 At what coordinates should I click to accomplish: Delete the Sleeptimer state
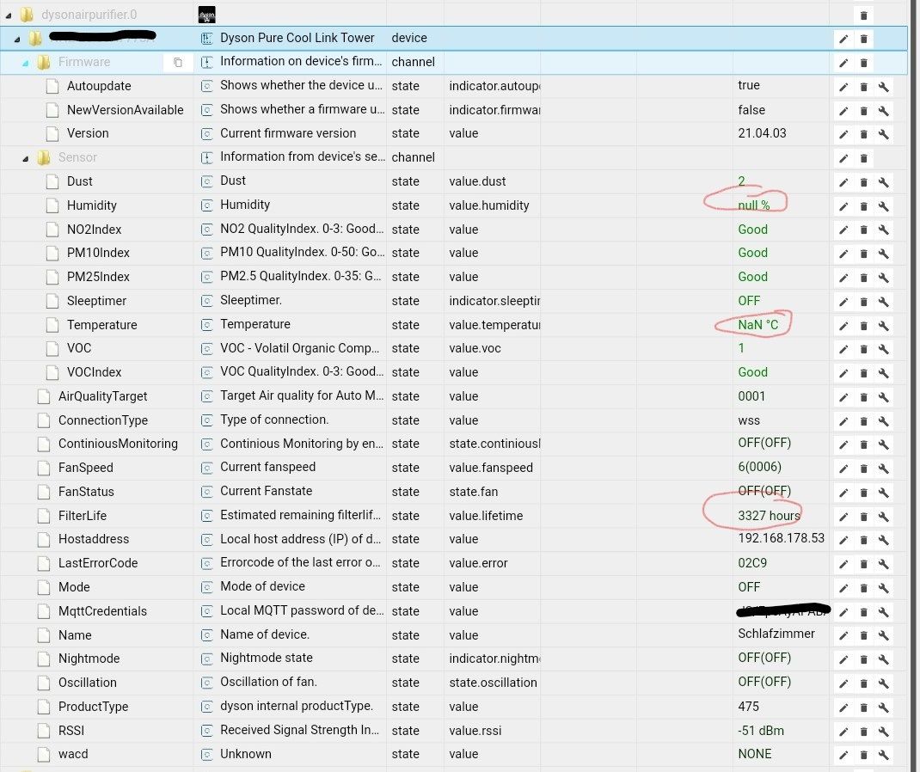point(863,302)
